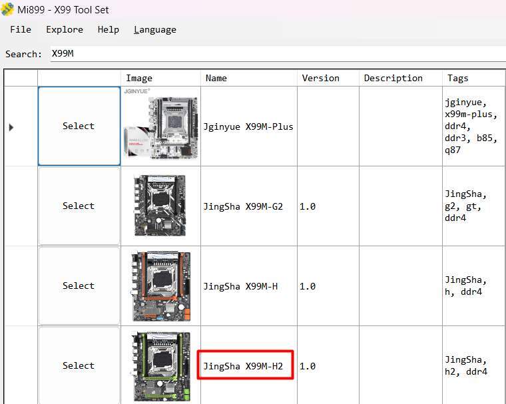This screenshot has width=506, height=404.
Task: Open the Explore menu
Action: 65,30
